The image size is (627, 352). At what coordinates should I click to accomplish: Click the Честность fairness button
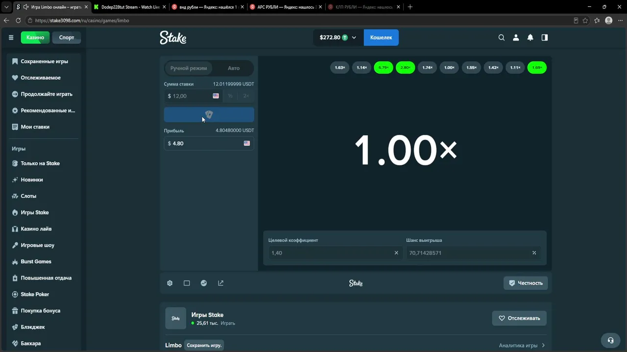click(526, 283)
